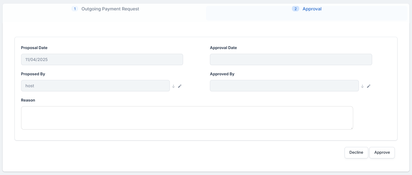
Task: Click the Approved By label
Action: point(222,74)
